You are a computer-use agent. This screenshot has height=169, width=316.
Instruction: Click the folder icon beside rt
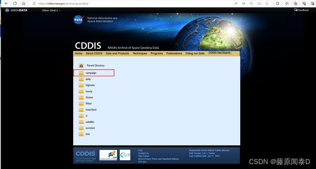point(81,116)
